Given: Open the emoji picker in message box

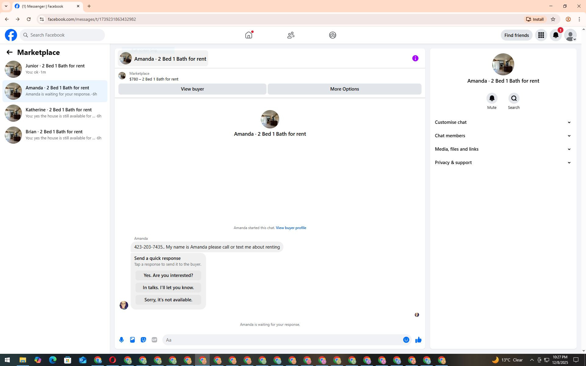Looking at the screenshot, I should pyautogui.click(x=406, y=340).
